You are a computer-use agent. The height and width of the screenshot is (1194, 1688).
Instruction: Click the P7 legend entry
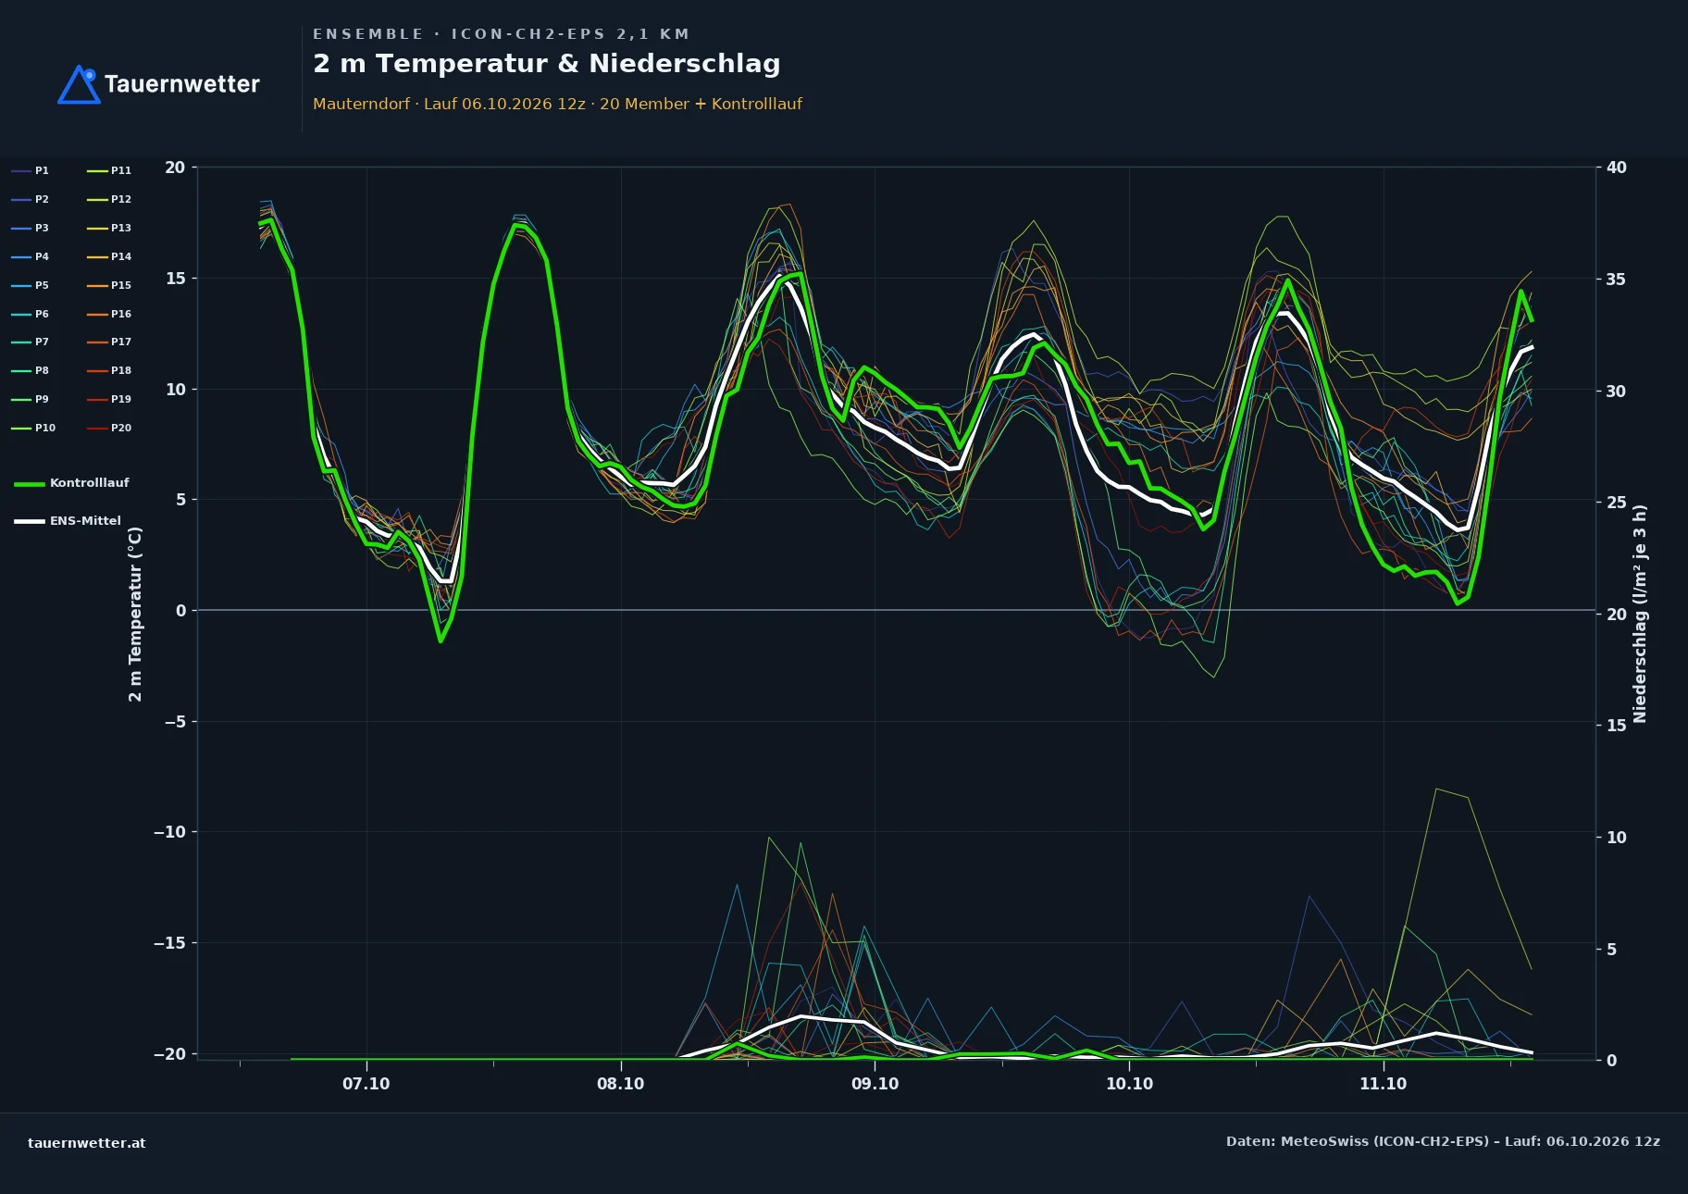[30, 342]
